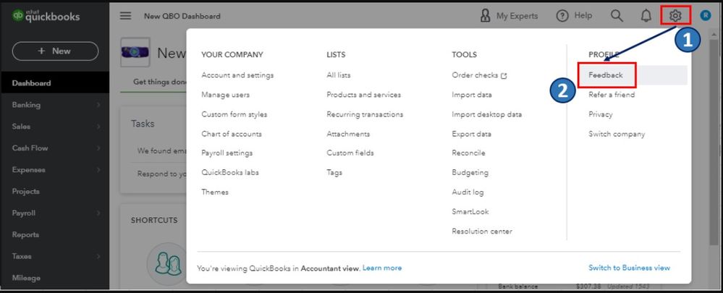This screenshot has width=723, height=293.
Task: Click the settings gear icon
Action: click(x=675, y=16)
